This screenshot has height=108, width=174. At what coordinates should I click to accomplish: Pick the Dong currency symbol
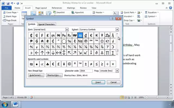pyautogui.click(x=86, y=35)
